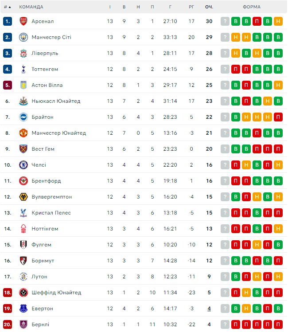Click the Manchester City club crest
This screenshot has height=332, width=288.
[23, 37]
